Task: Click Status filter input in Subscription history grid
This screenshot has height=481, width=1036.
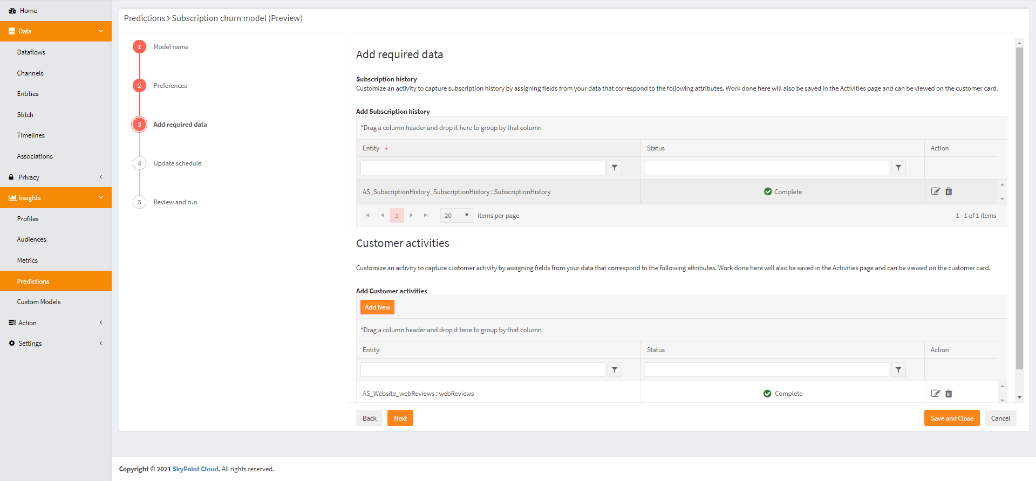Action: tap(767, 168)
